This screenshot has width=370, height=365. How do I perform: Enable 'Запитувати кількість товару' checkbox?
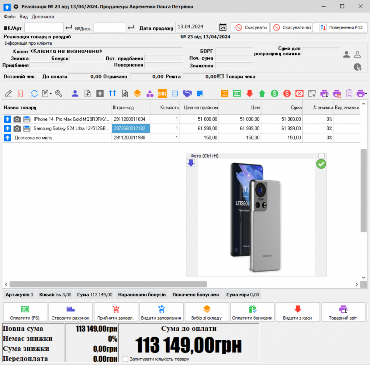(125, 359)
